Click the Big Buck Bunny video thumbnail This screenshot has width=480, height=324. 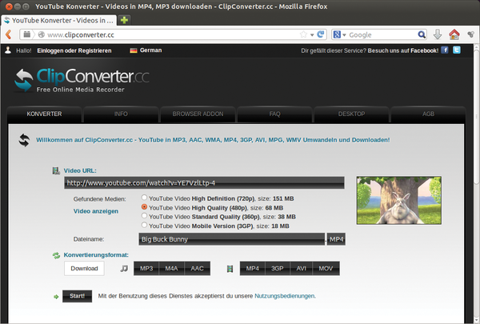tap(399, 200)
